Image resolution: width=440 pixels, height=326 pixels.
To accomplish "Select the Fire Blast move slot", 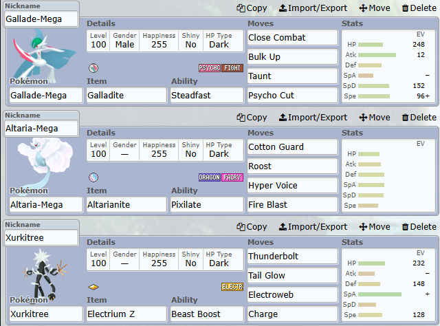I will 293,205.
